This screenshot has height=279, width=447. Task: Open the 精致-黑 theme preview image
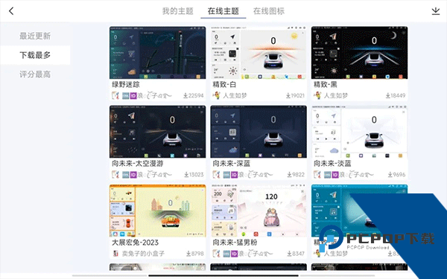click(359, 53)
